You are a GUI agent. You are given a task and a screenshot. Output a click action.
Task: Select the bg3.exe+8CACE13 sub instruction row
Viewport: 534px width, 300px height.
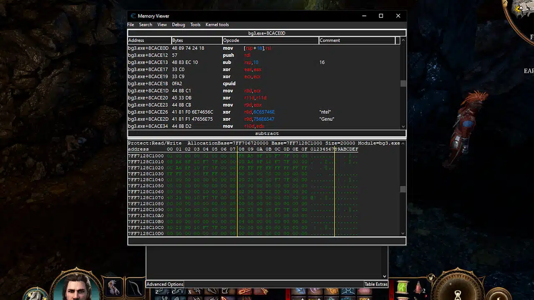[x=264, y=62]
